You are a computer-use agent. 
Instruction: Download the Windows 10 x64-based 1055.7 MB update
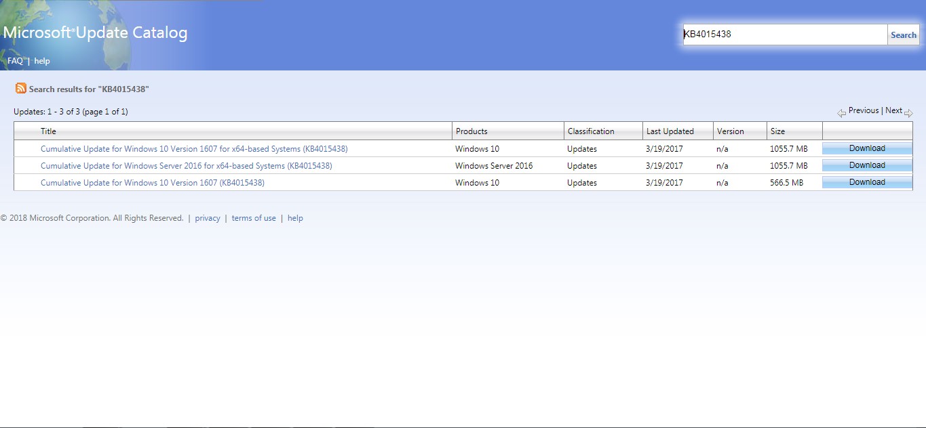tap(867, 148)
